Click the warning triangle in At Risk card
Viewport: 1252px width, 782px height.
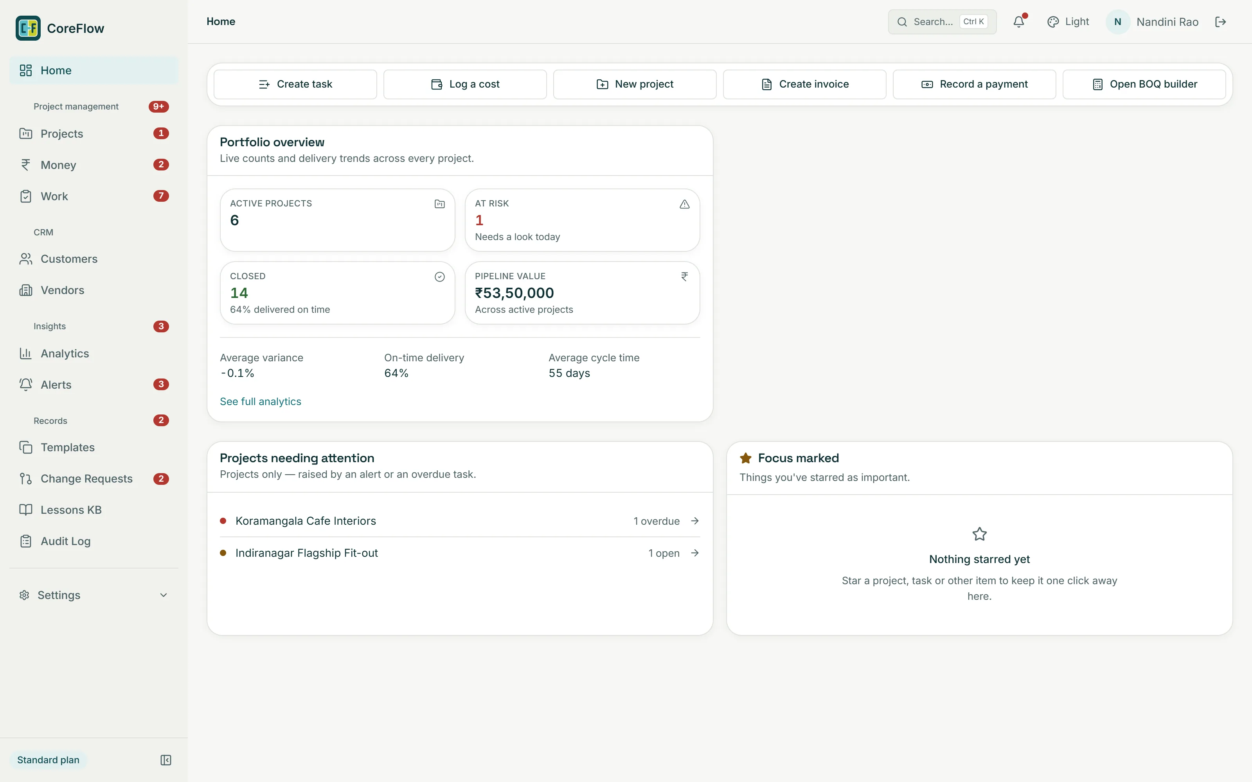click(684, 204)
